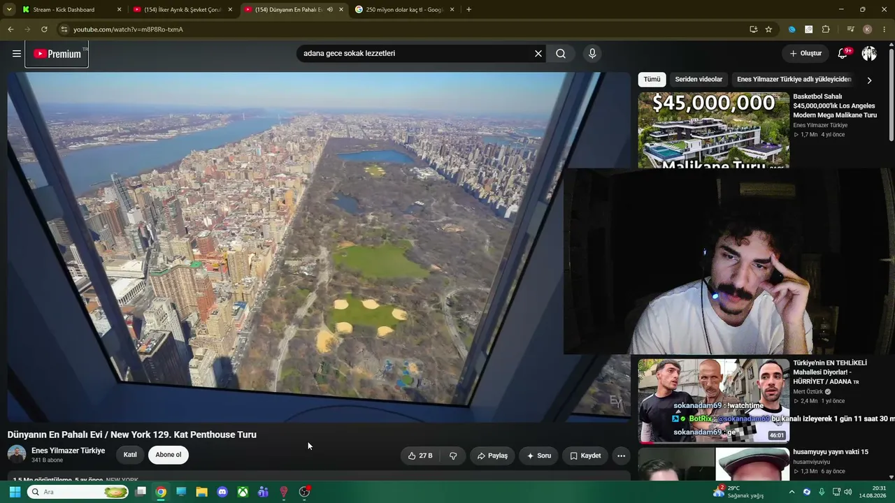This screenshot has height=503, width=895.
Task: Open the taskbar volume control
Action: point(848,492)
